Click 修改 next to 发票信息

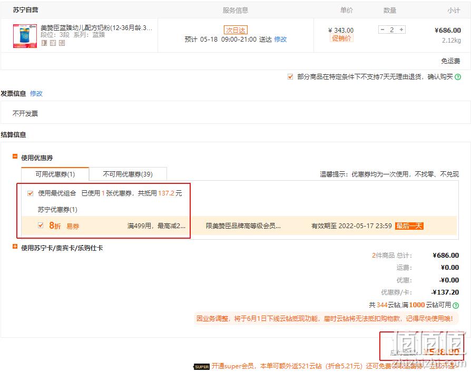(x=36, y=94)
